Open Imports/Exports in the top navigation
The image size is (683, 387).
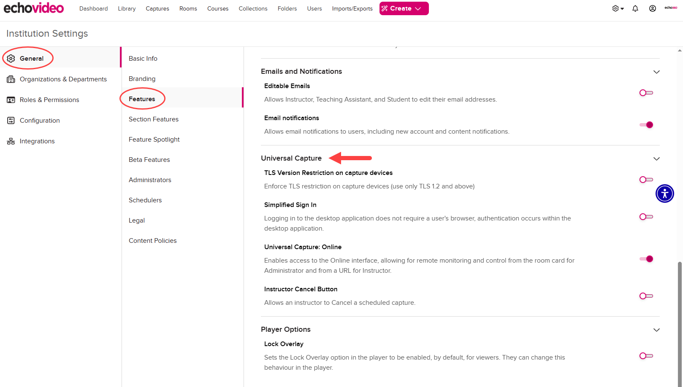coord(352,8)
